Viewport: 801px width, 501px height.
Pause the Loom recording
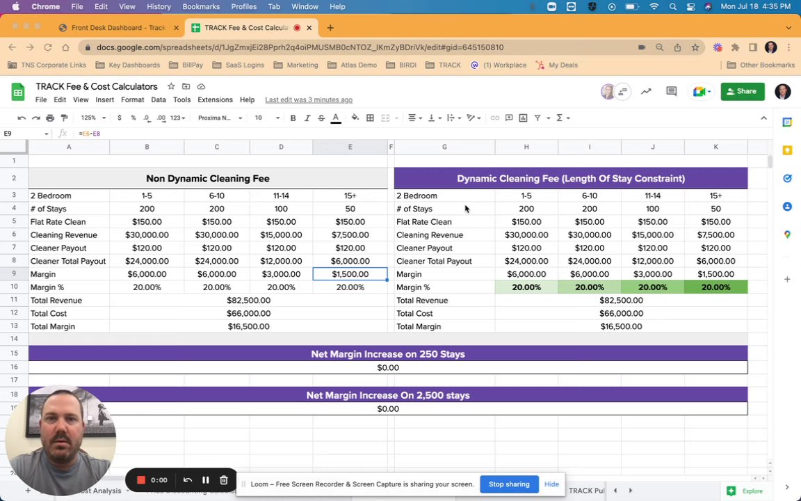pyautogui.click(x=205, y=480)
